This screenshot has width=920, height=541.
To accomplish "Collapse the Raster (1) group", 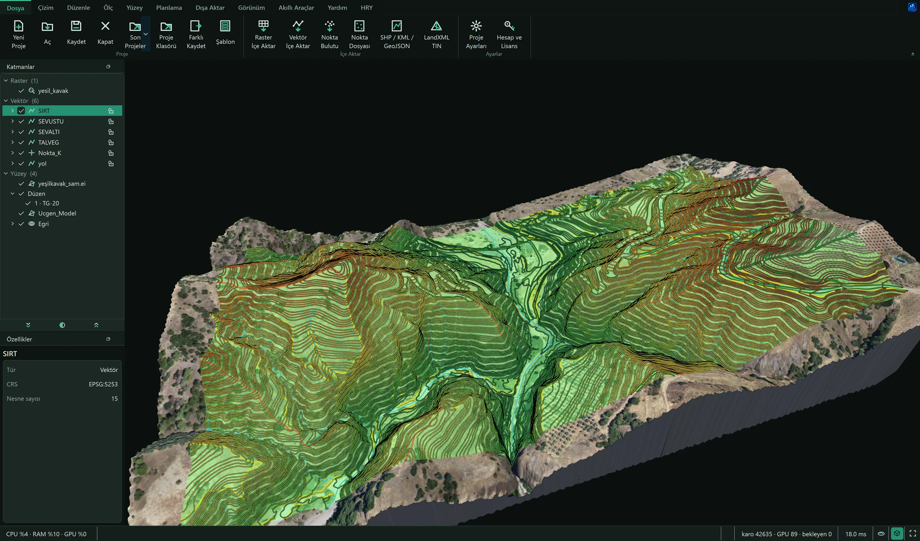I will [6, 81].
